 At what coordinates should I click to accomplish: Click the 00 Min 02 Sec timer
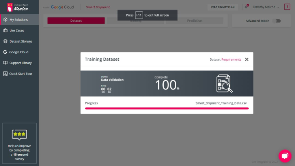(x=106, y=90)
